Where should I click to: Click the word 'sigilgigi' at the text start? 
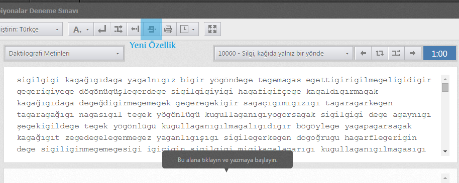click(38, 80)
